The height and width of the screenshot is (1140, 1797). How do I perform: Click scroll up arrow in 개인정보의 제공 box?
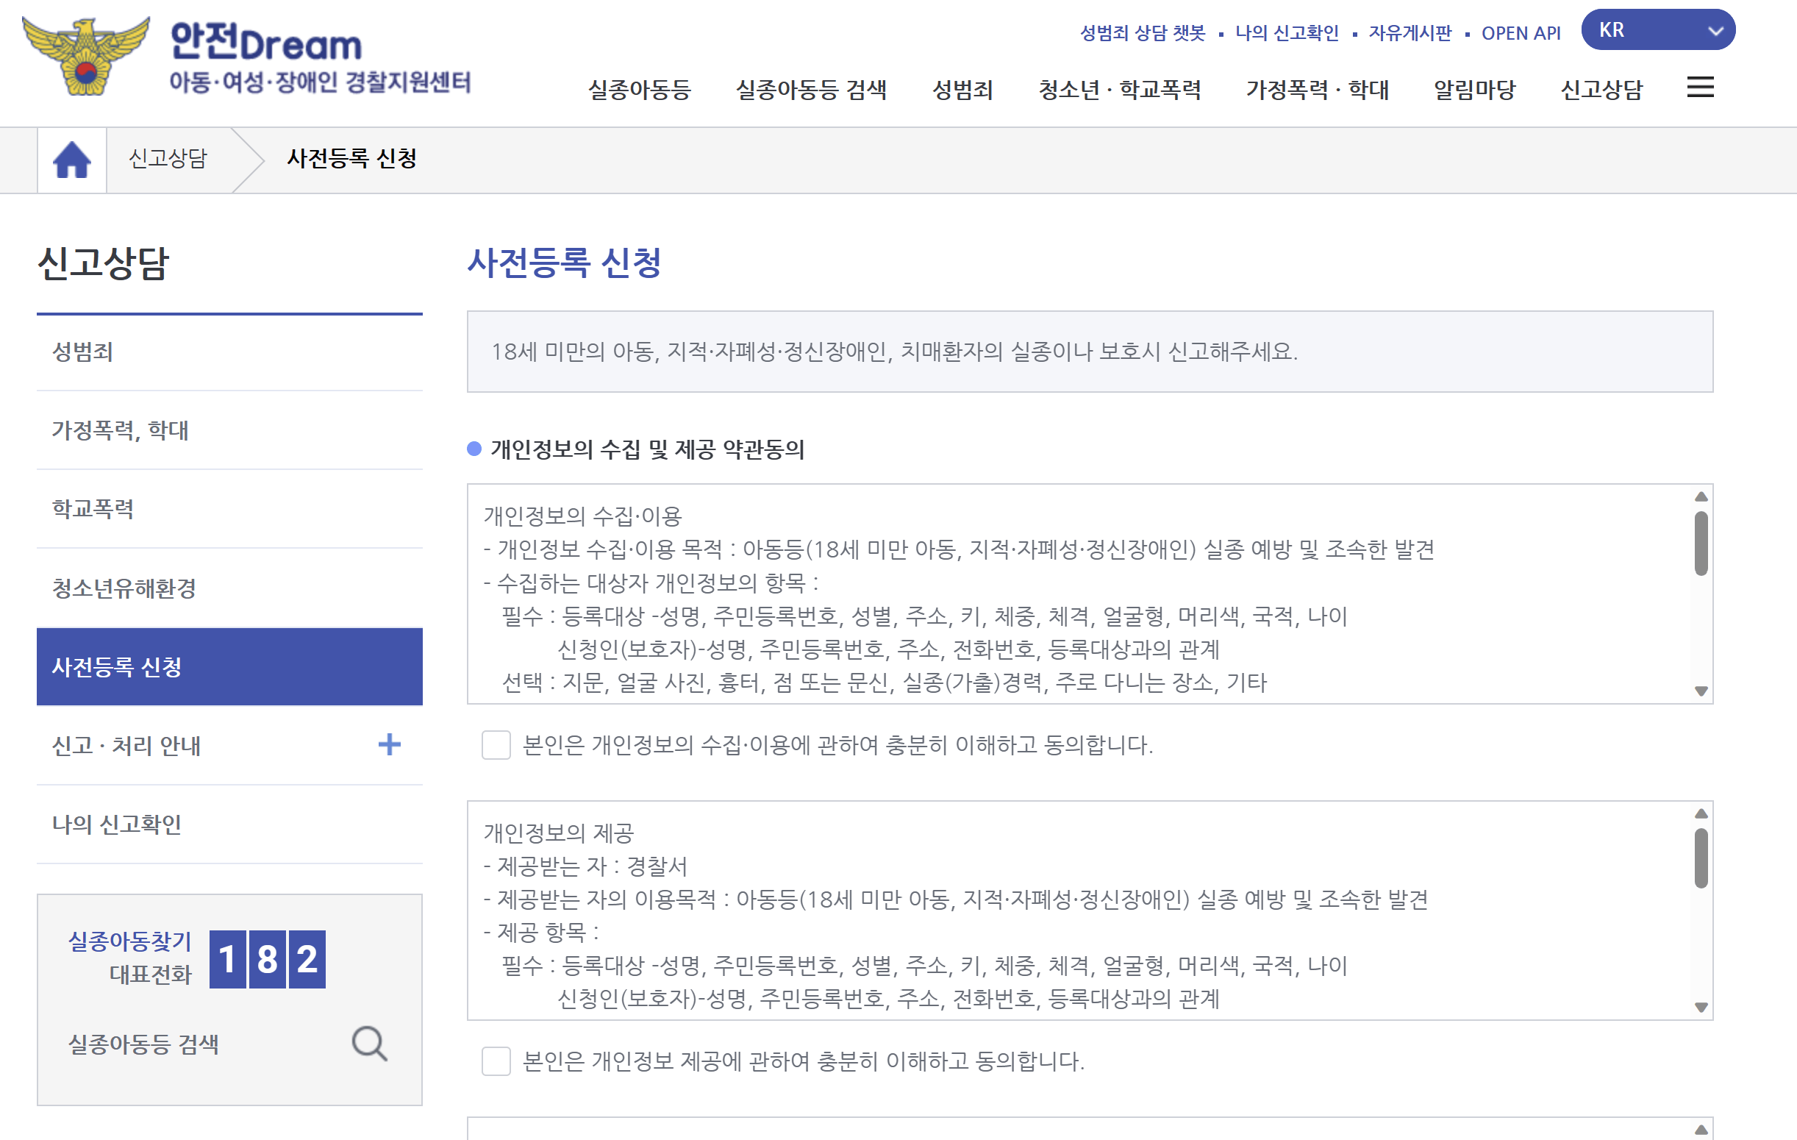(1701, 813)
